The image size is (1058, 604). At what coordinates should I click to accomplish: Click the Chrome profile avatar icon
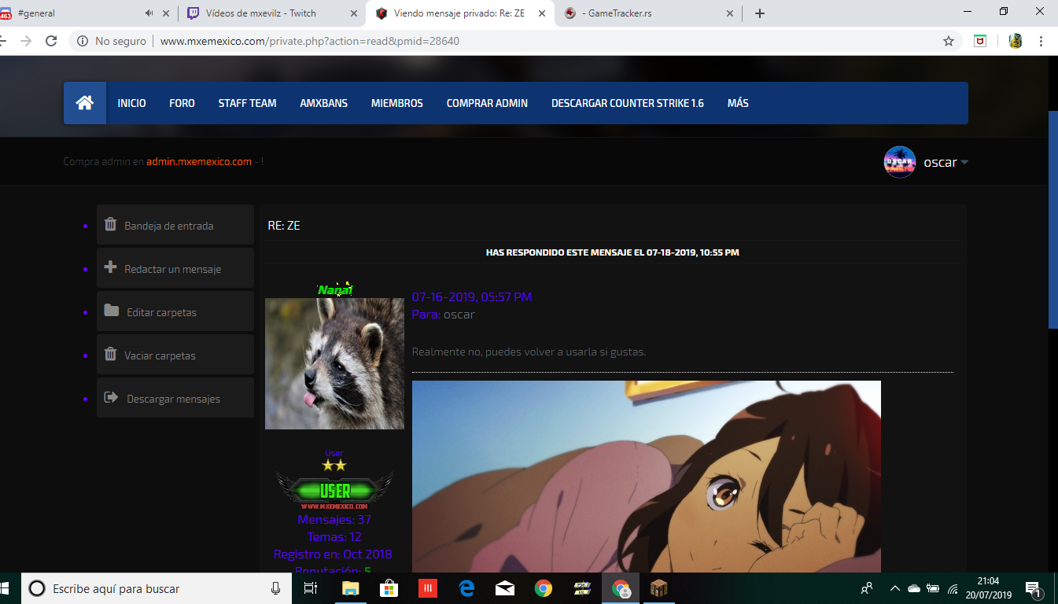[1016, 41]
